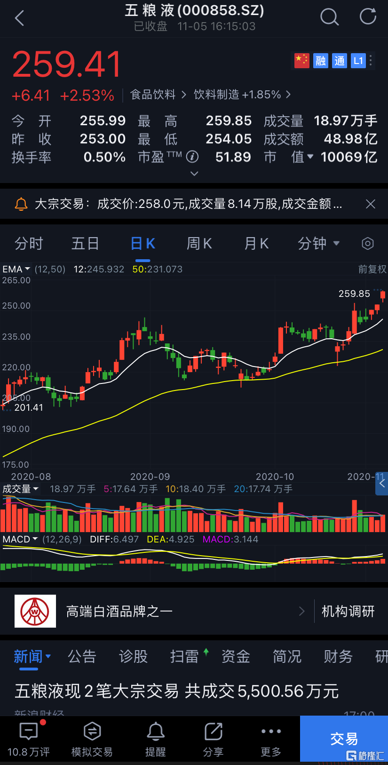Open 饮料制造 +1.85% industry link

[x=242, y=95]
